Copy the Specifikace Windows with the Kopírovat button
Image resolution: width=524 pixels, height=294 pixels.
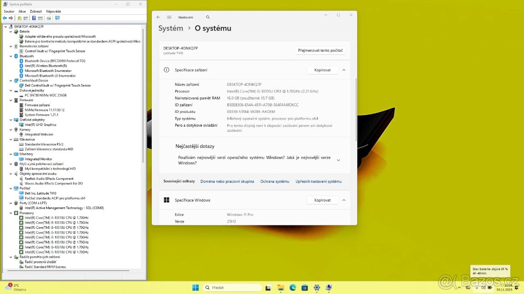(x=322, y=200)
